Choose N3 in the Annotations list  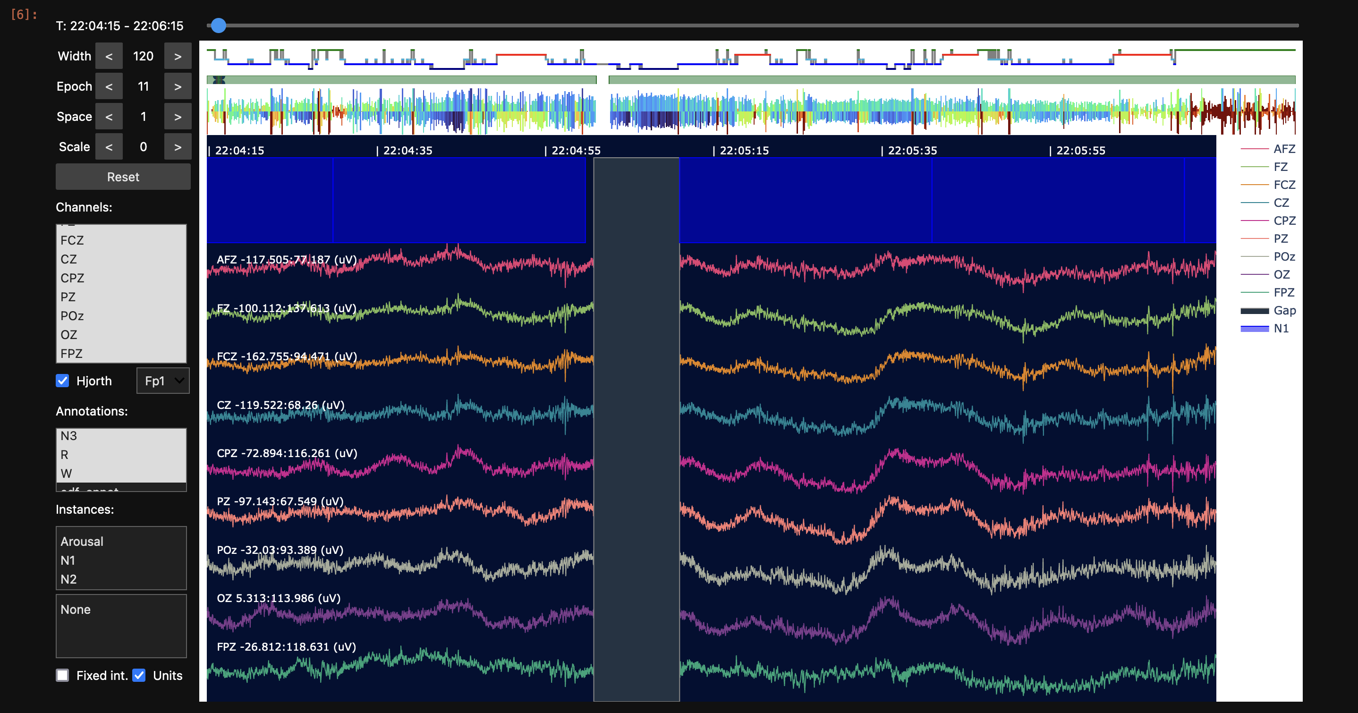coord(68,436)
